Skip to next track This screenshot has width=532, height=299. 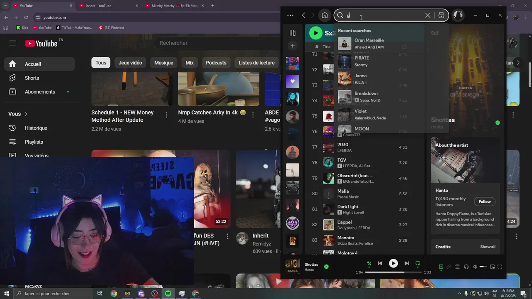[406, 263]
